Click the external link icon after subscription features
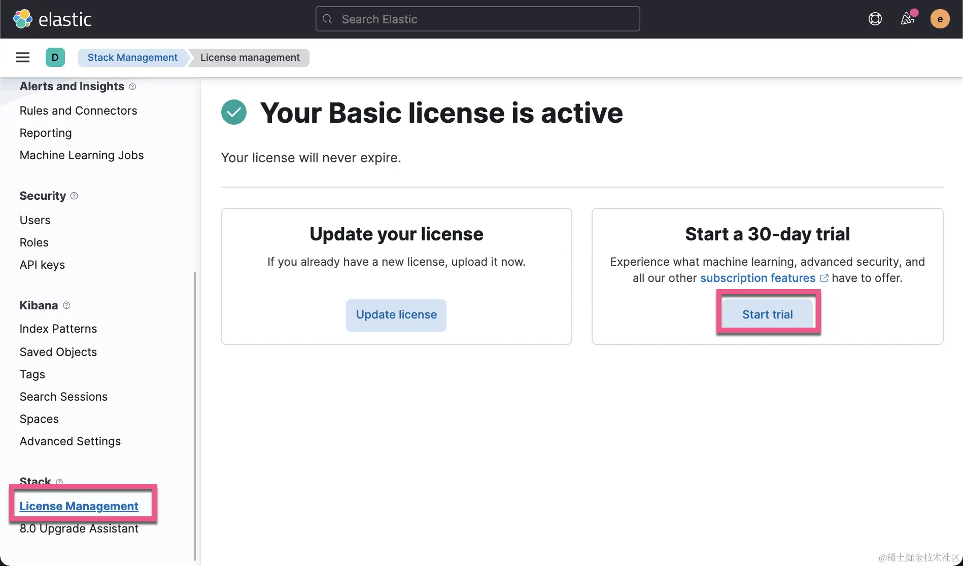963x566 pixels. pos(824,278)
